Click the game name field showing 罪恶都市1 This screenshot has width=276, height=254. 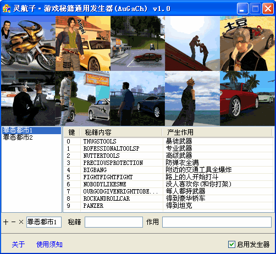pyautogui.click(x=44, y=222)
